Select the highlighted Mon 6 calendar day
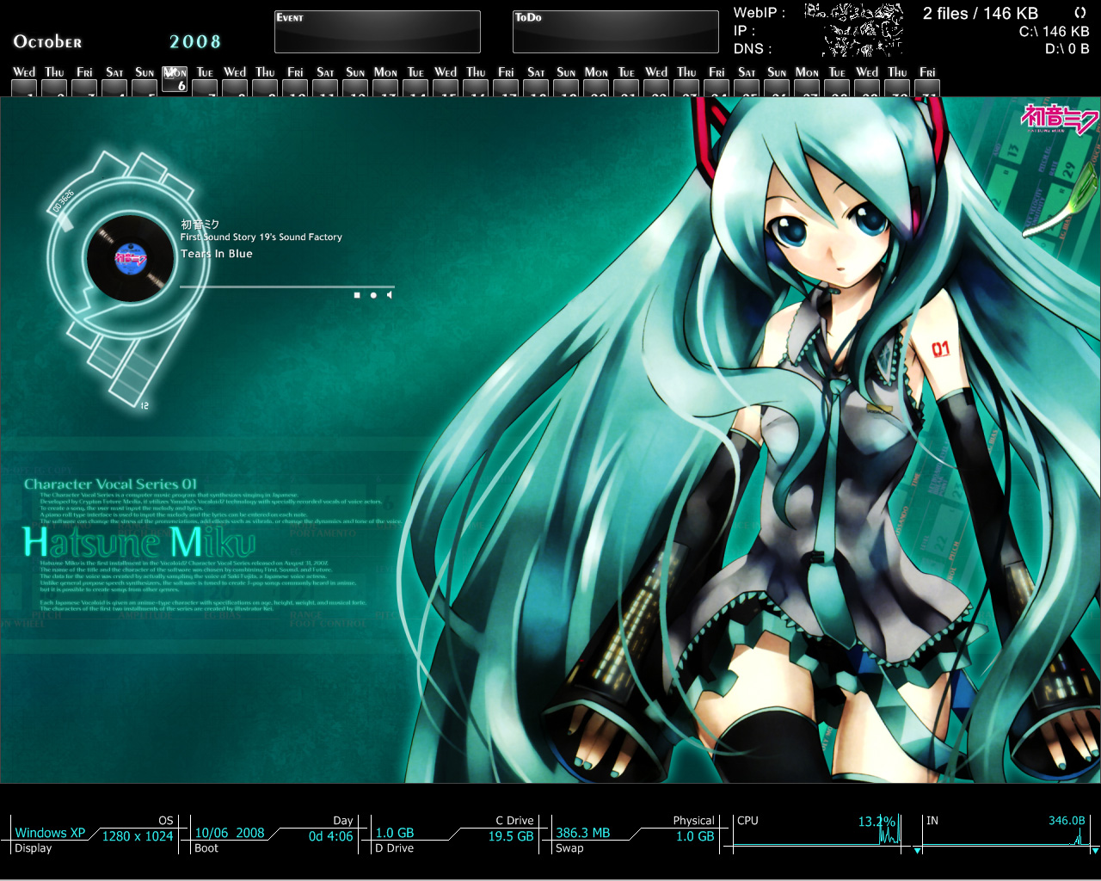The height and width of the screenshot is (881, 1101). [x=175, y=79]
